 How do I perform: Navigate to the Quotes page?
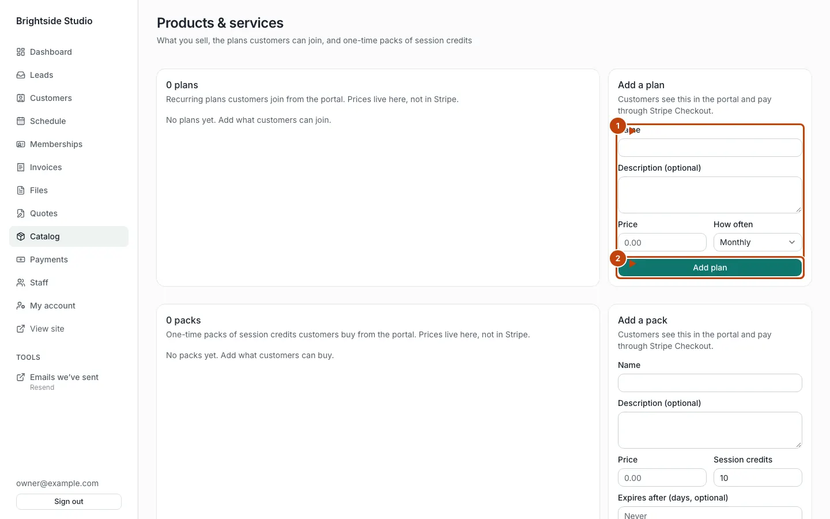(69, 213)
